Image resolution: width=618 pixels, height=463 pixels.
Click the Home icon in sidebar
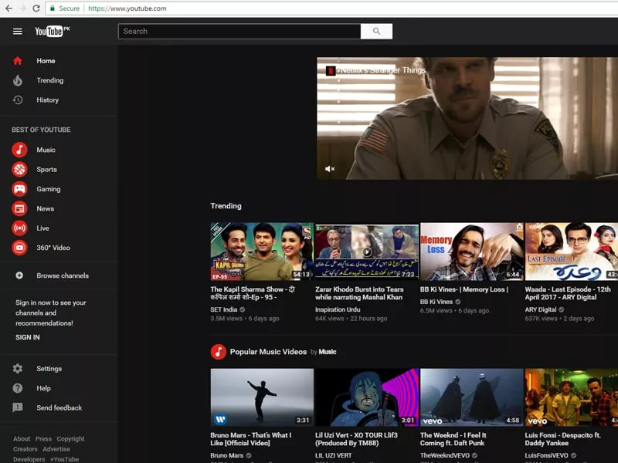pyautogui.click(x=17, y=61)
